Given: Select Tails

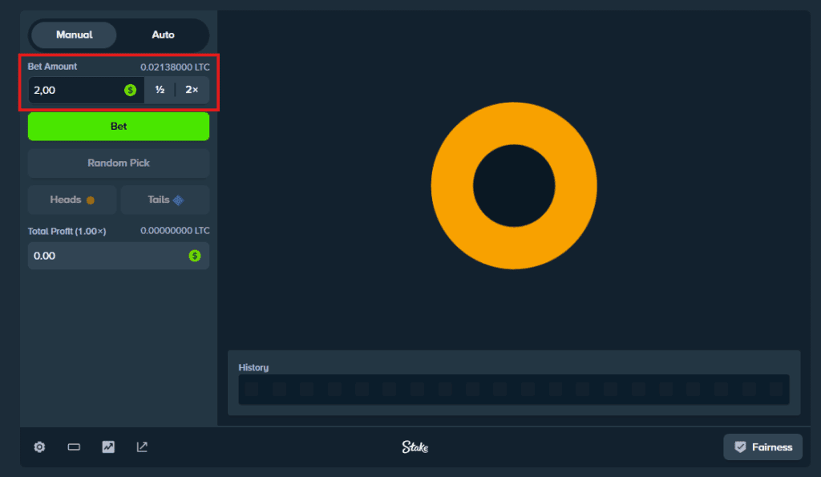Looking at the screenshot, I should click(165, 200).
